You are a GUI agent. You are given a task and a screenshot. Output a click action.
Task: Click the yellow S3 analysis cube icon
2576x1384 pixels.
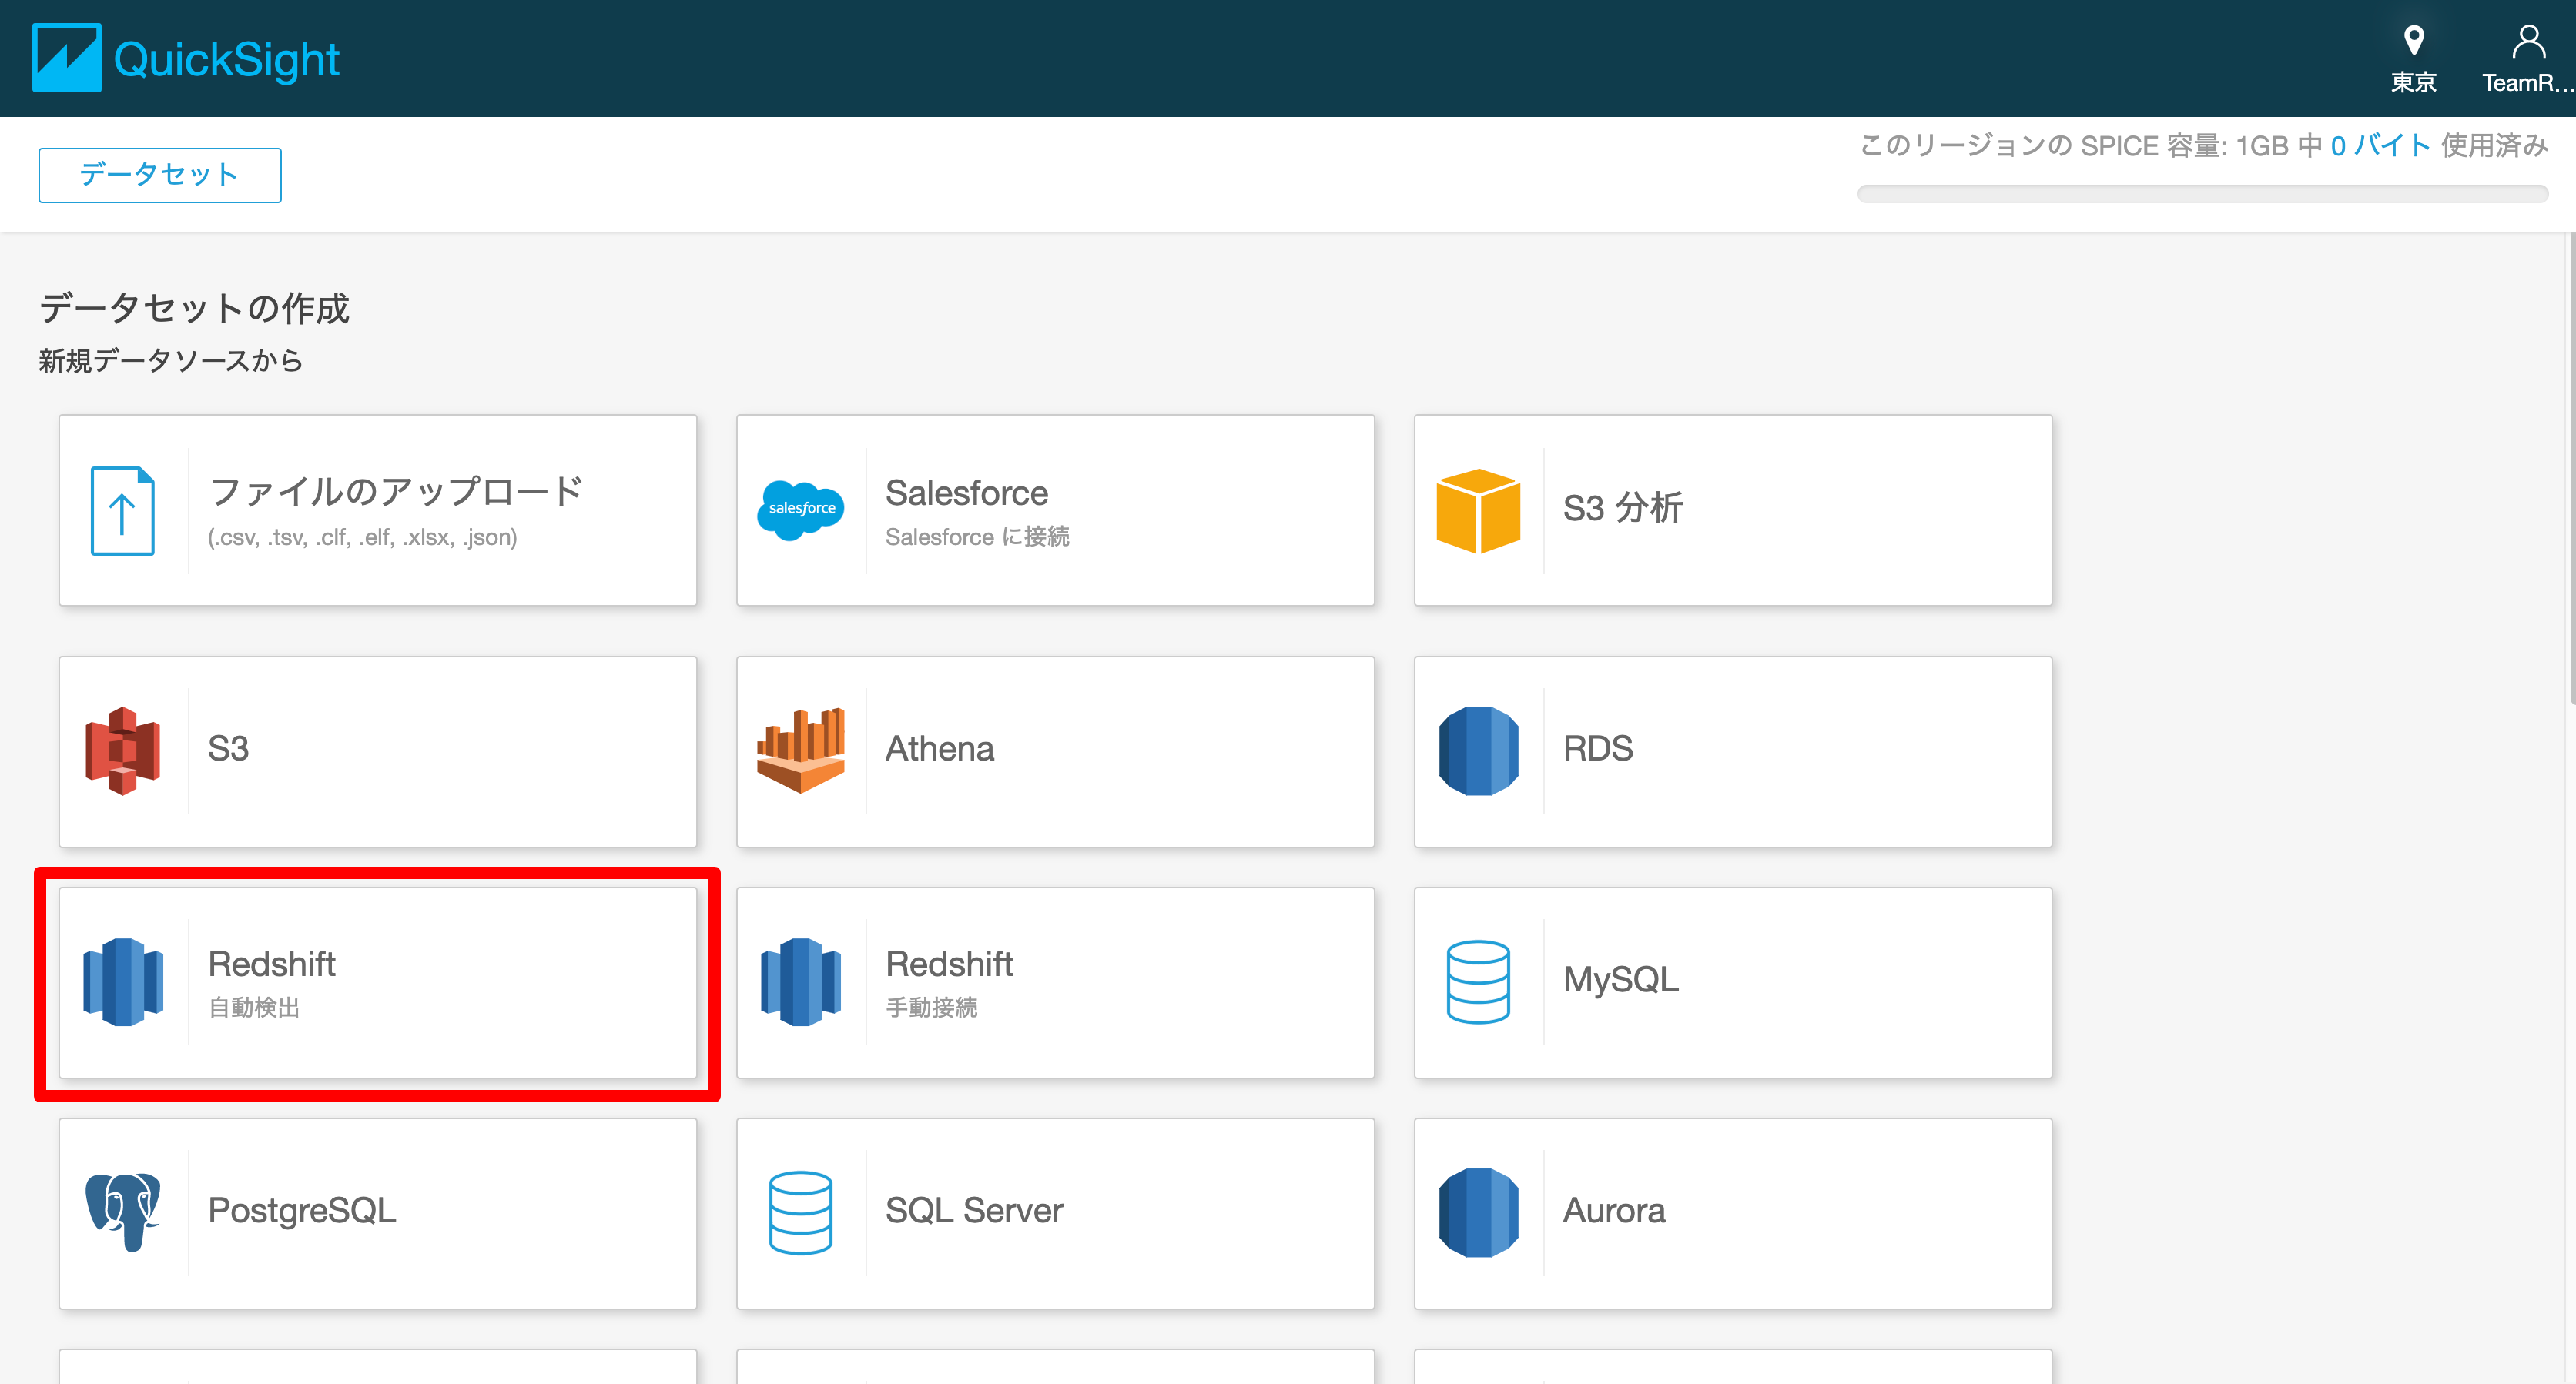tap(1478, 510)
